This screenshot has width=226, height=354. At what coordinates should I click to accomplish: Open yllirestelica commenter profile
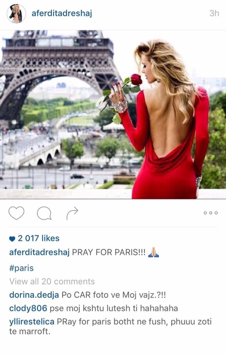(32, 322)
